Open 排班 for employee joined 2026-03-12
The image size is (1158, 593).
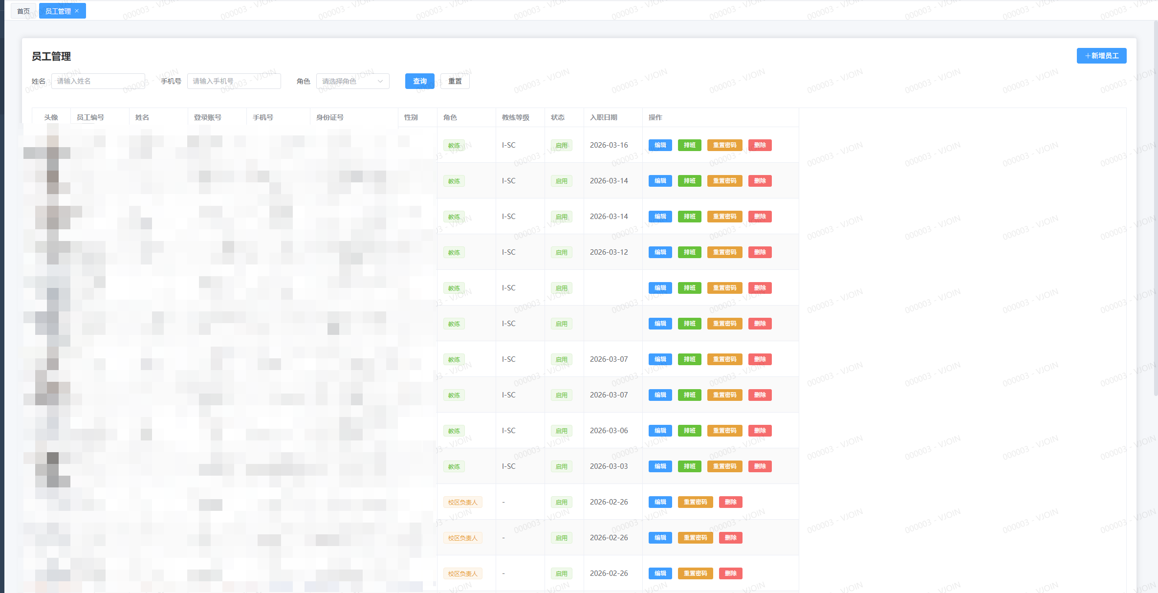click(690, 252)
